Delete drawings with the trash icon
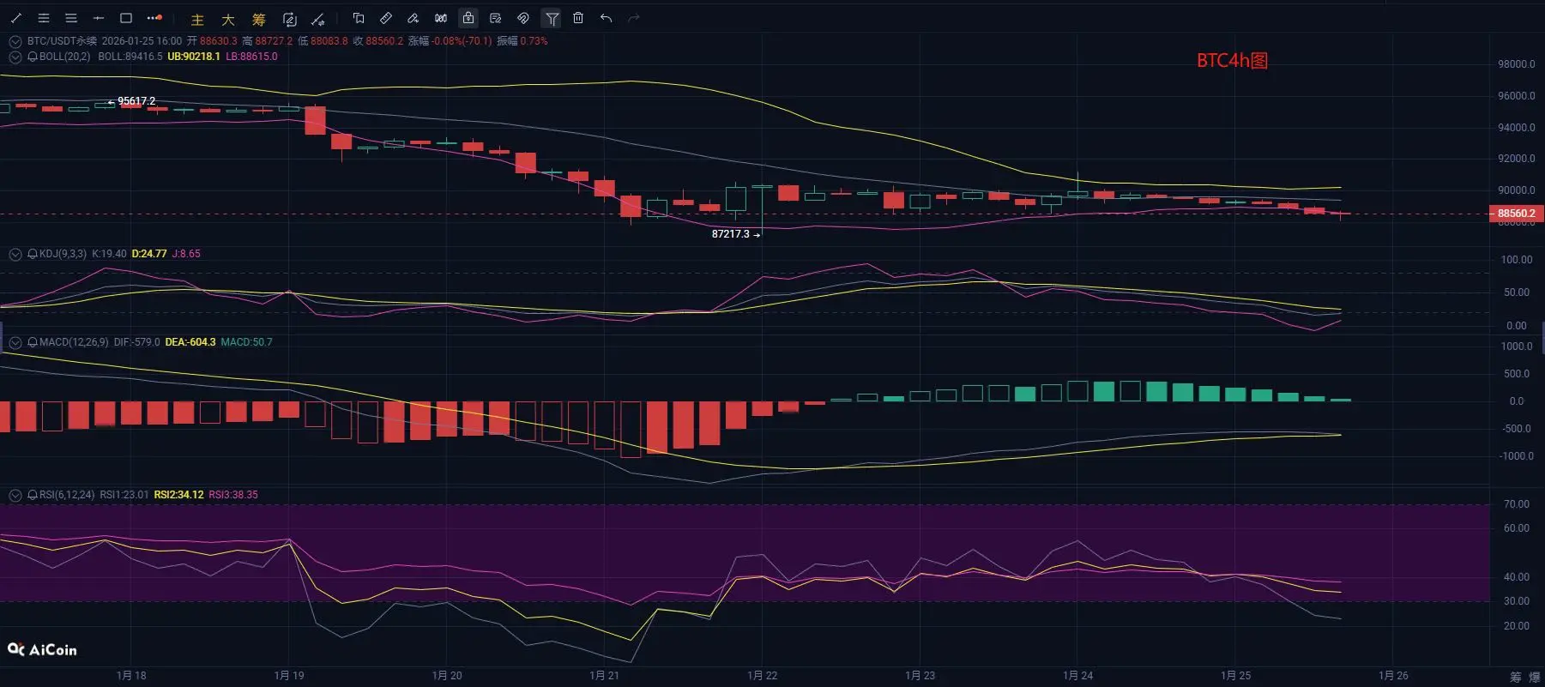Viewport: 1545px width, 687px height. coord(578,18)
